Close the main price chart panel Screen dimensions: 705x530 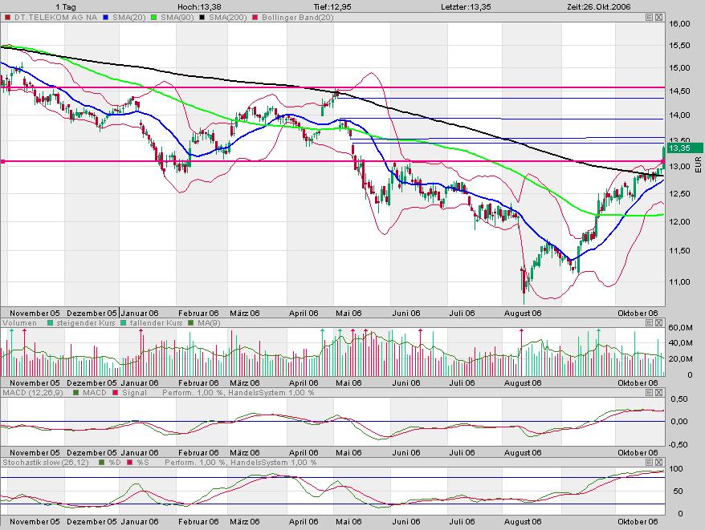(x=658, y=16)
